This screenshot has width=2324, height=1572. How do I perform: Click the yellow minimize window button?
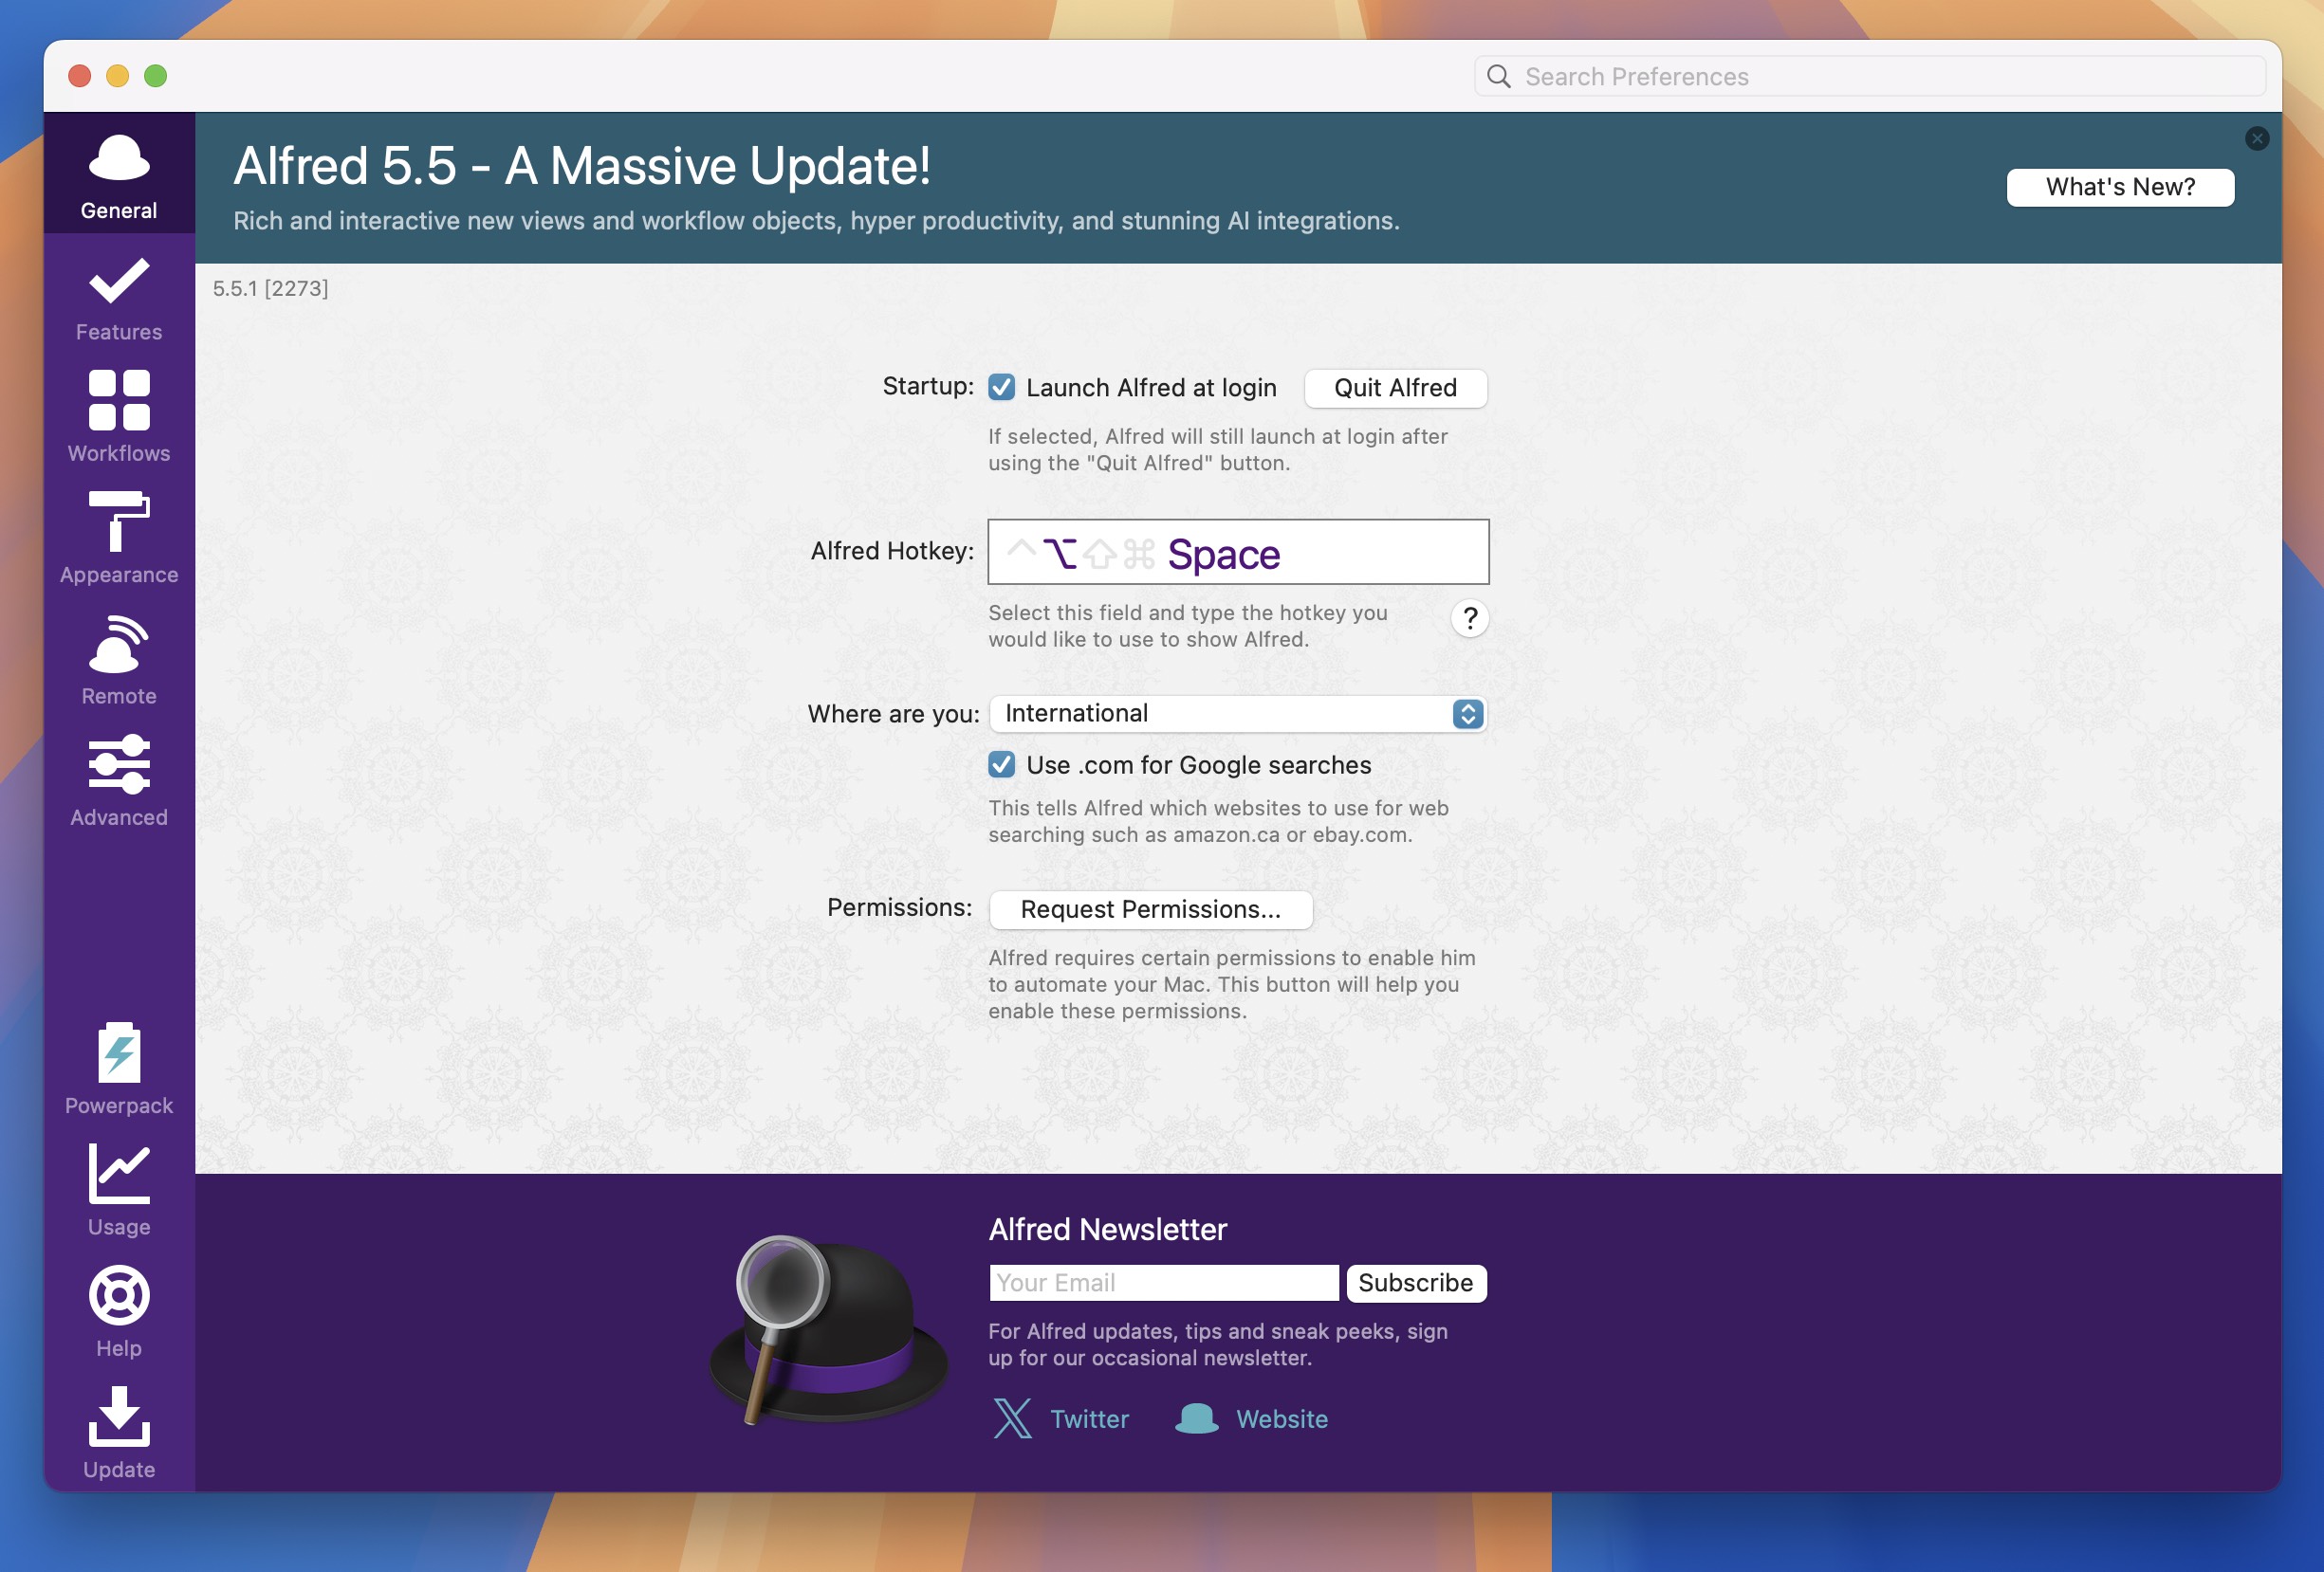(x=118, y=76)
